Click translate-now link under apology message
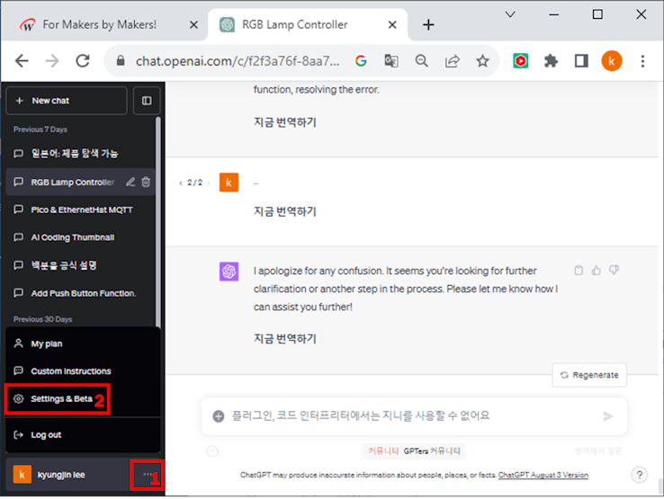This screenshot has height=499, width=664. click(284, 338)
